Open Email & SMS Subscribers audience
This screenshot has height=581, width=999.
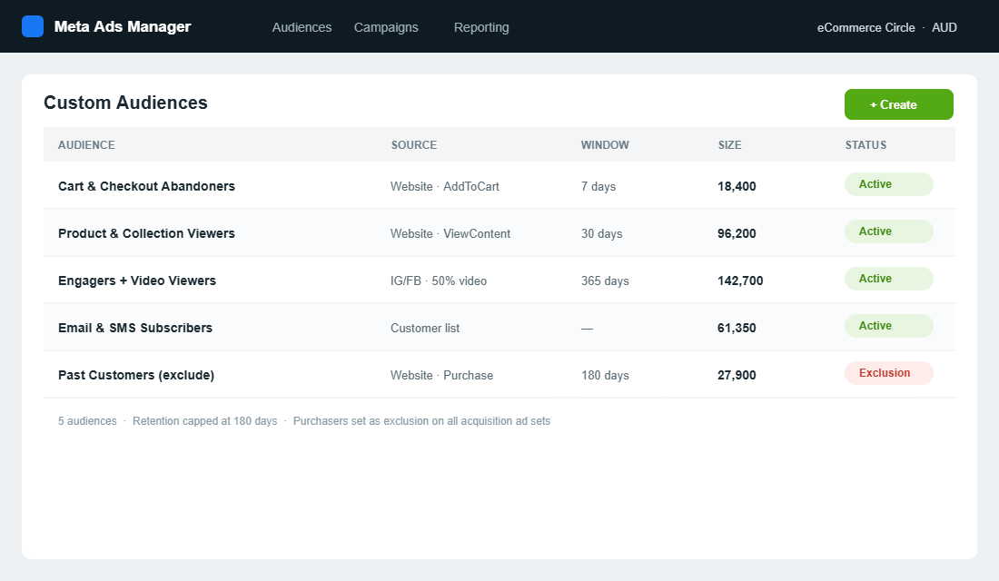pyautogui.click(x=135, y=328)
